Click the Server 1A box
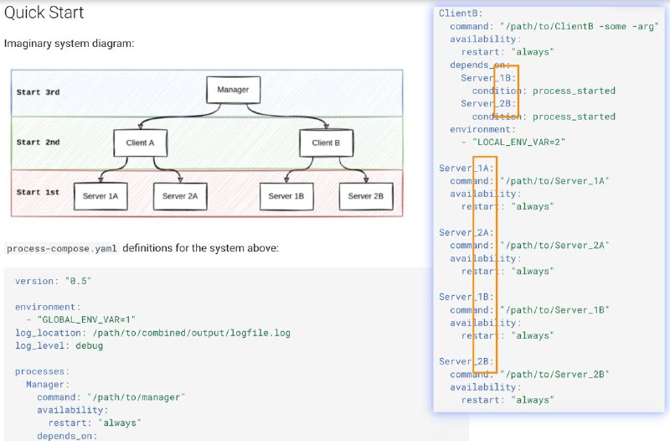The height and width of the screenshot is (441, 670). click(100, 196)
